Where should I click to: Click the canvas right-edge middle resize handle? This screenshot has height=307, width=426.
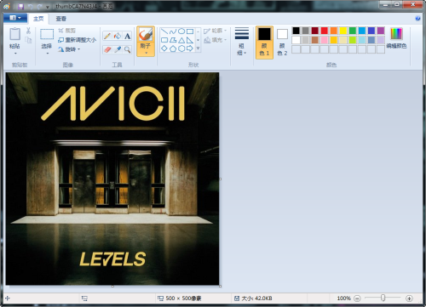221,179
